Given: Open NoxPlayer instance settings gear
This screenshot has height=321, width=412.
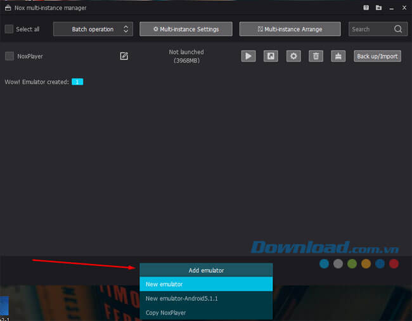Looking at the screenshot, I should (x=293, y=56).
